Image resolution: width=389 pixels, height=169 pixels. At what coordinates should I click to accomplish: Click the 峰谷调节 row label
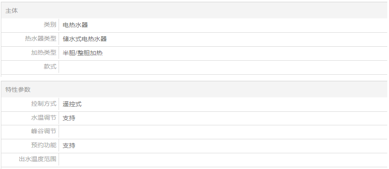click(44, 131)
